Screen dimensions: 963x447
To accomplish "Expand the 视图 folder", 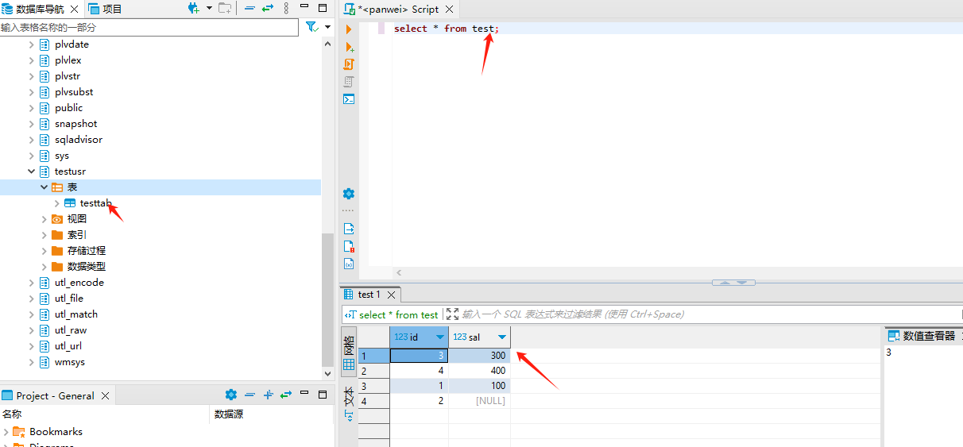I will coord(44,219).
